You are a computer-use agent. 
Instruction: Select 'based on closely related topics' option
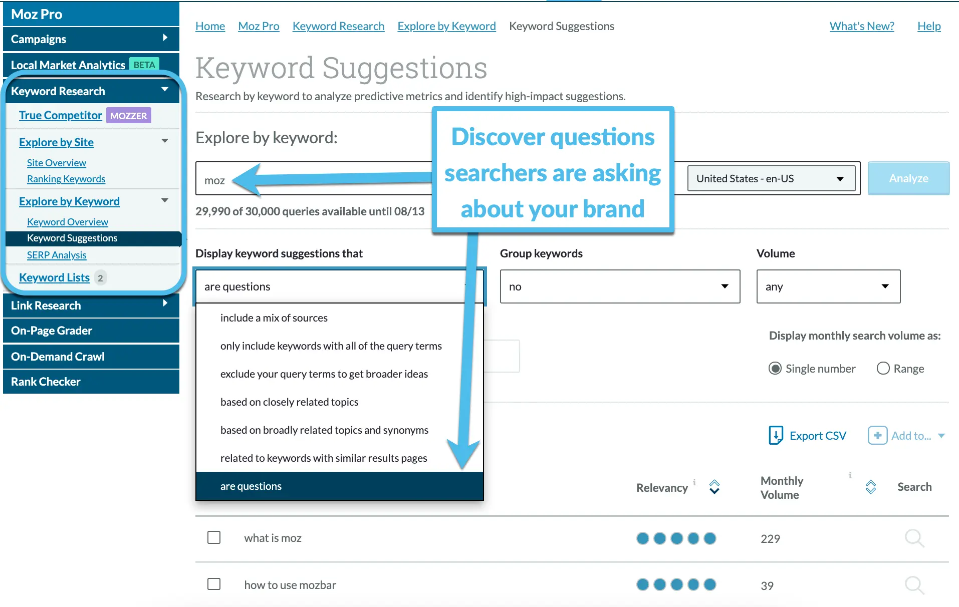(290, 402)
